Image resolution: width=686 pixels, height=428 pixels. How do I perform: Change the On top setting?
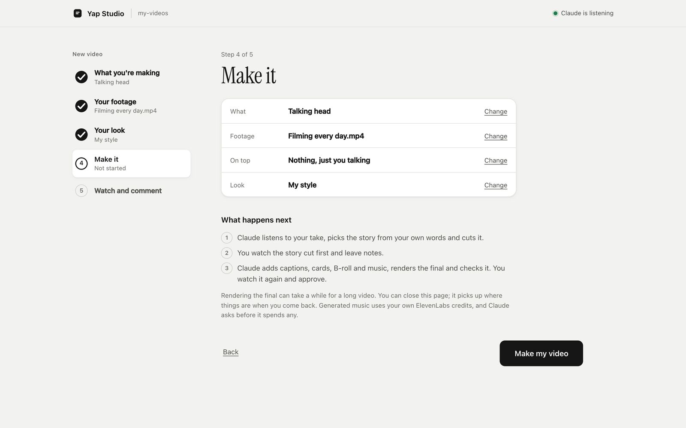(x=496, y=160)
